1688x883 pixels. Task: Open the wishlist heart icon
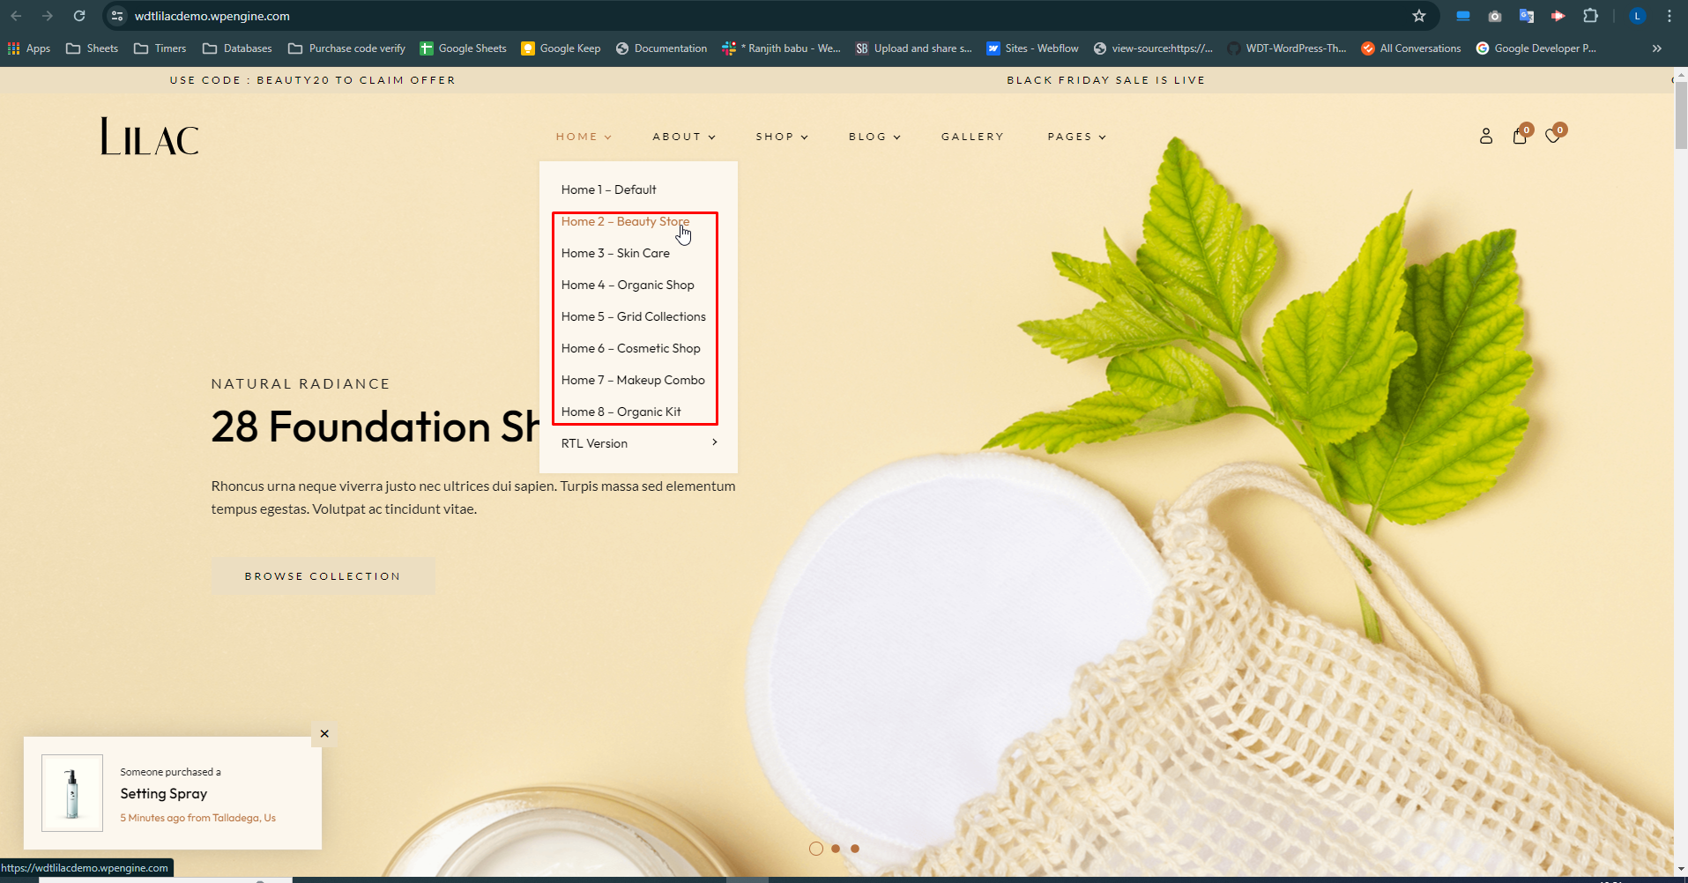pos(1553,136)
